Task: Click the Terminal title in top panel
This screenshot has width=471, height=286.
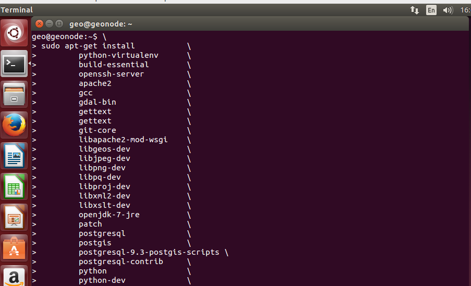Action: pos(17,10)
